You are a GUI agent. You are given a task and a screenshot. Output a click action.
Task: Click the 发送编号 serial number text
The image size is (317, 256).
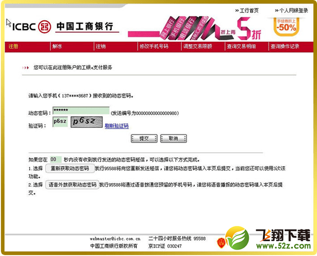[x=145, y=113]
